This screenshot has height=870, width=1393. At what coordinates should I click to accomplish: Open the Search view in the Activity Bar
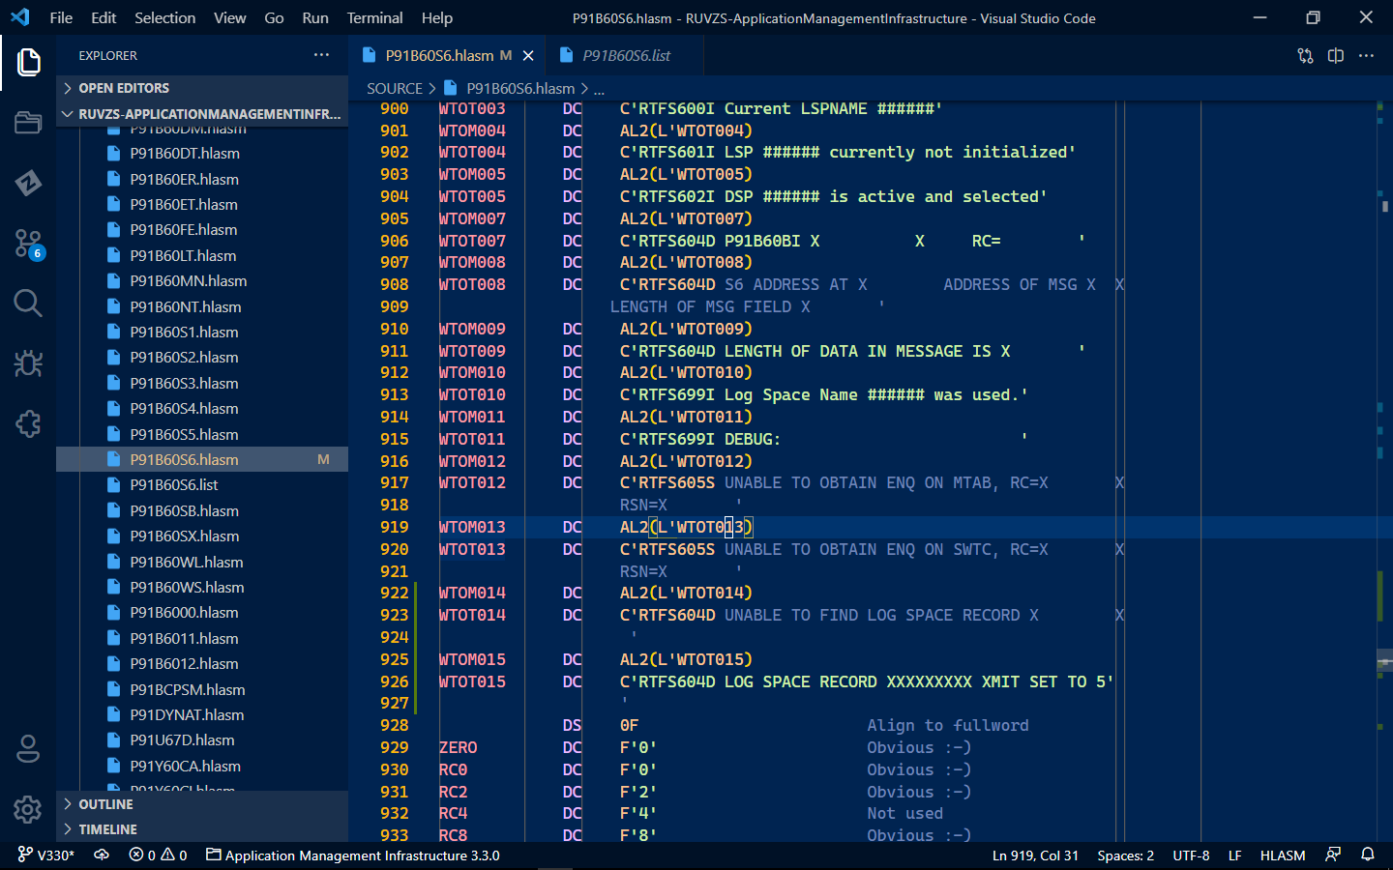pyautogui.click(x=27, y=303)
